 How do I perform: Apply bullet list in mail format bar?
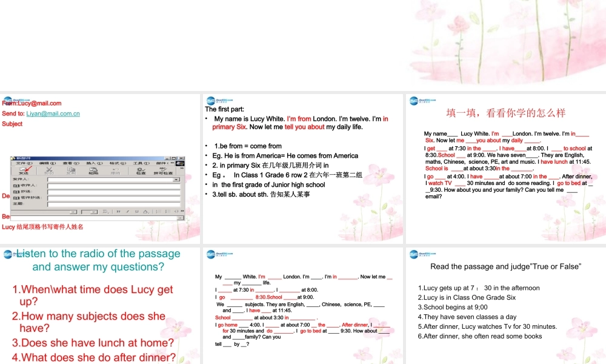(168, 212)
